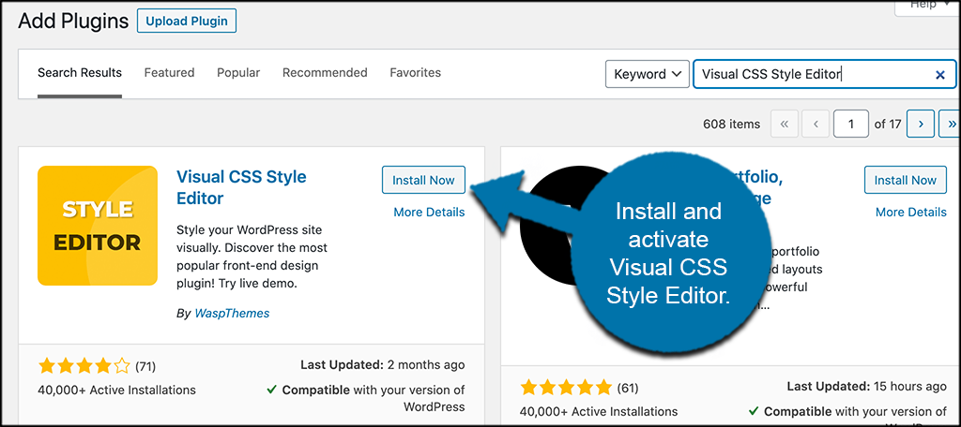Image resolution: width=961 pixels, height=427 pixels.
Task: Edit the current page number field
Action: click(850, 125)
